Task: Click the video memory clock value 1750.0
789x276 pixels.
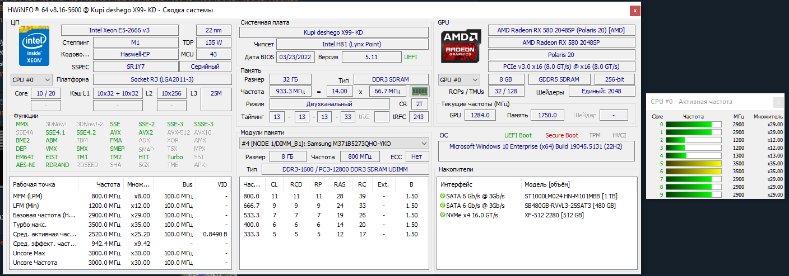Action: click(x=547, y=115)
